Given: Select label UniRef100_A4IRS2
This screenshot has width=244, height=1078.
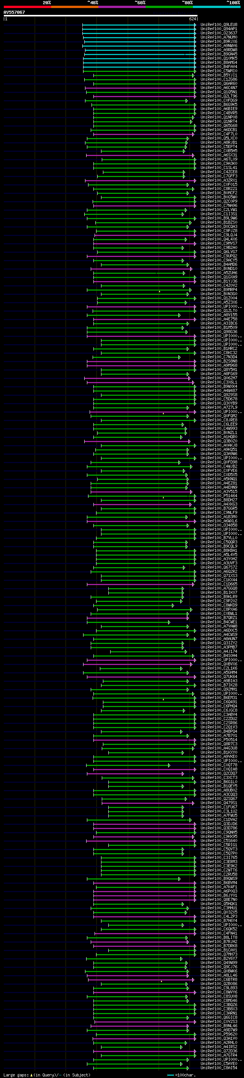Looking at the screenshot, I should tap(219, 1047).
